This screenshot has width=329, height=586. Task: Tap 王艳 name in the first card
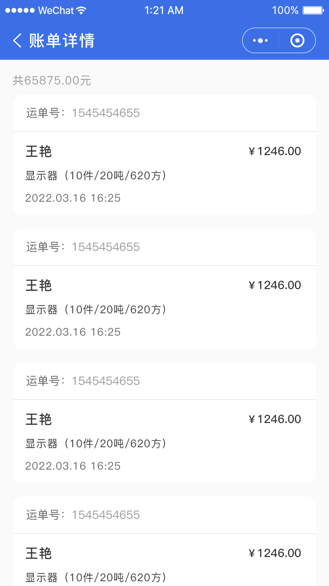(39, 152)
